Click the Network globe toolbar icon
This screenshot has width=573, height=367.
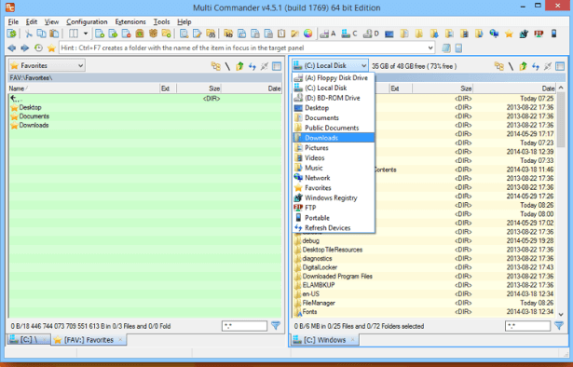[x=494, y=34]
